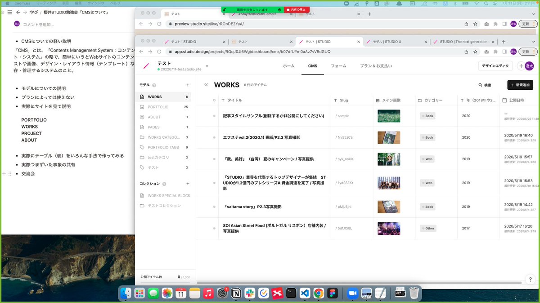This screenshot has width=540, height=303.
Task: Add a new model with the モデル plus icon
Action: (188, 85)
